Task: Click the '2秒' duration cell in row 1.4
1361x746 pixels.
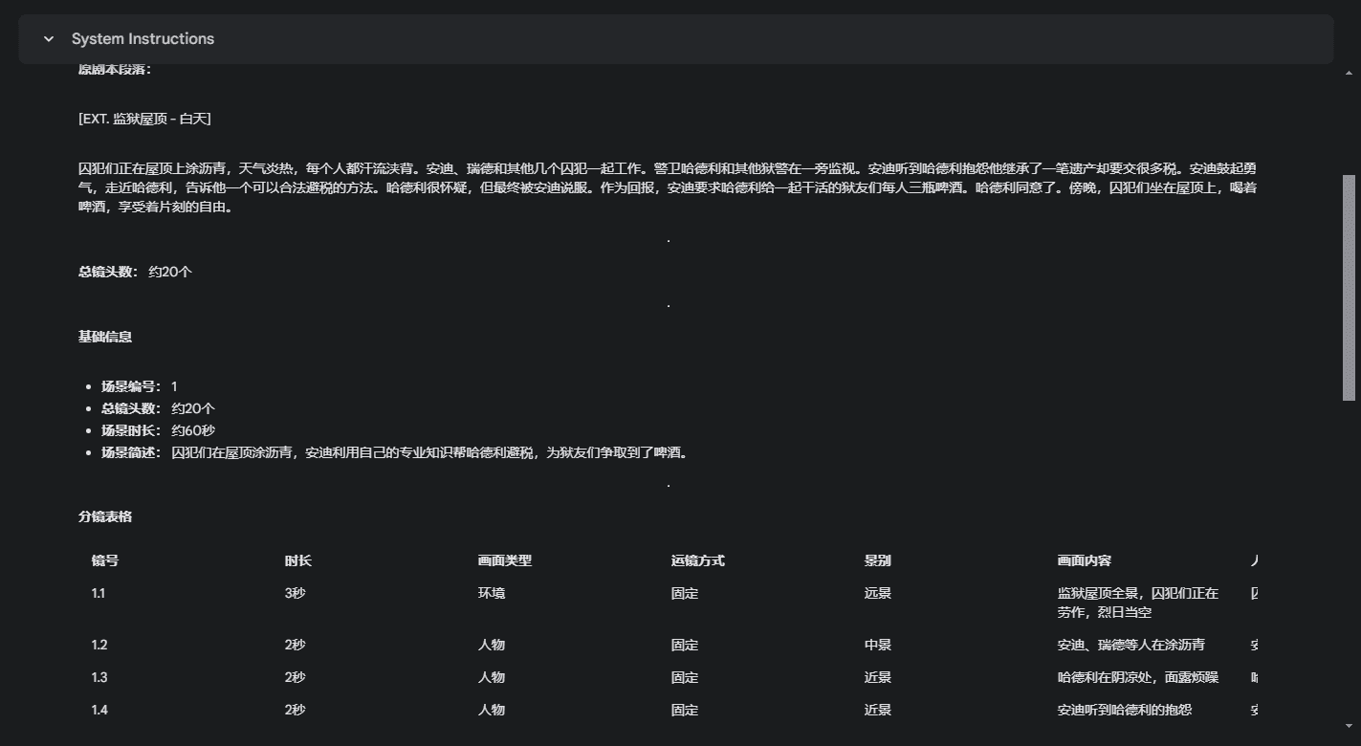Action: [296, 710]
